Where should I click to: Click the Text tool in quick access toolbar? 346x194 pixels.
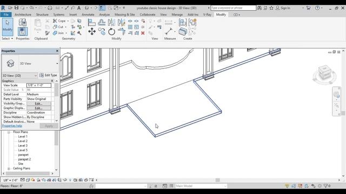point(79,8)
